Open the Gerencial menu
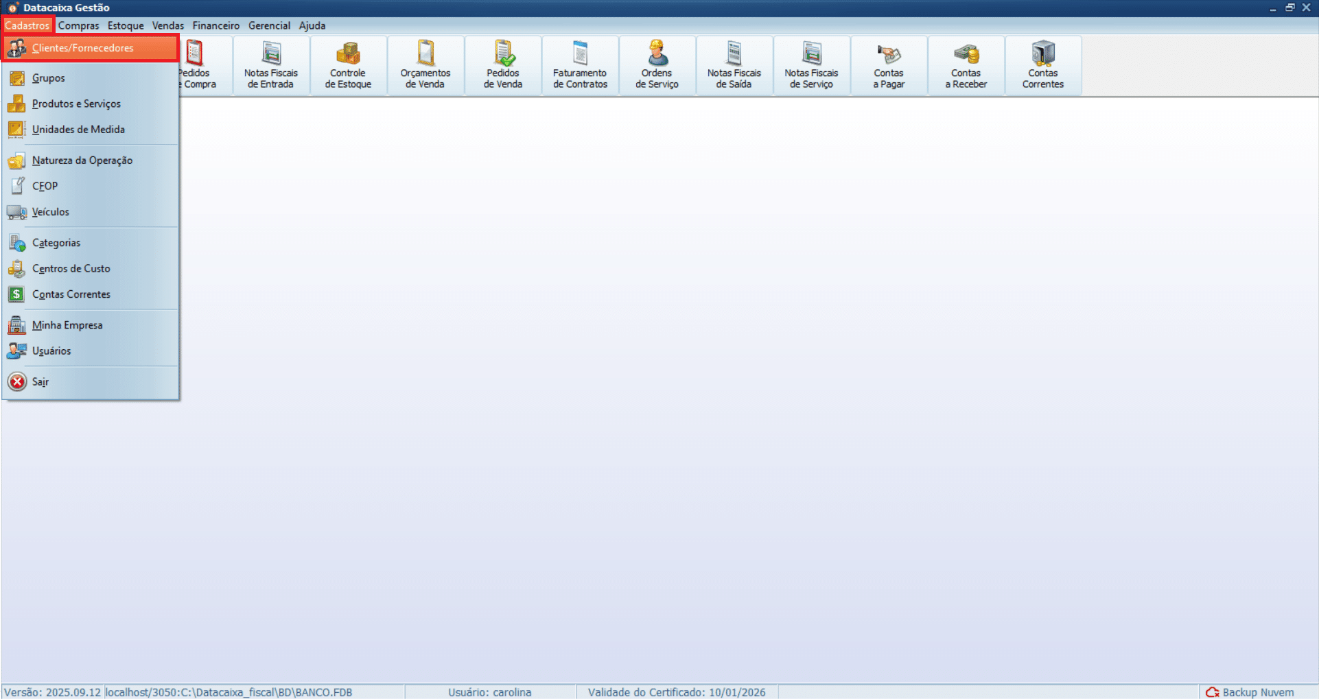Image resolution: width=1319 pixels, height=699 pixels. 269,25
